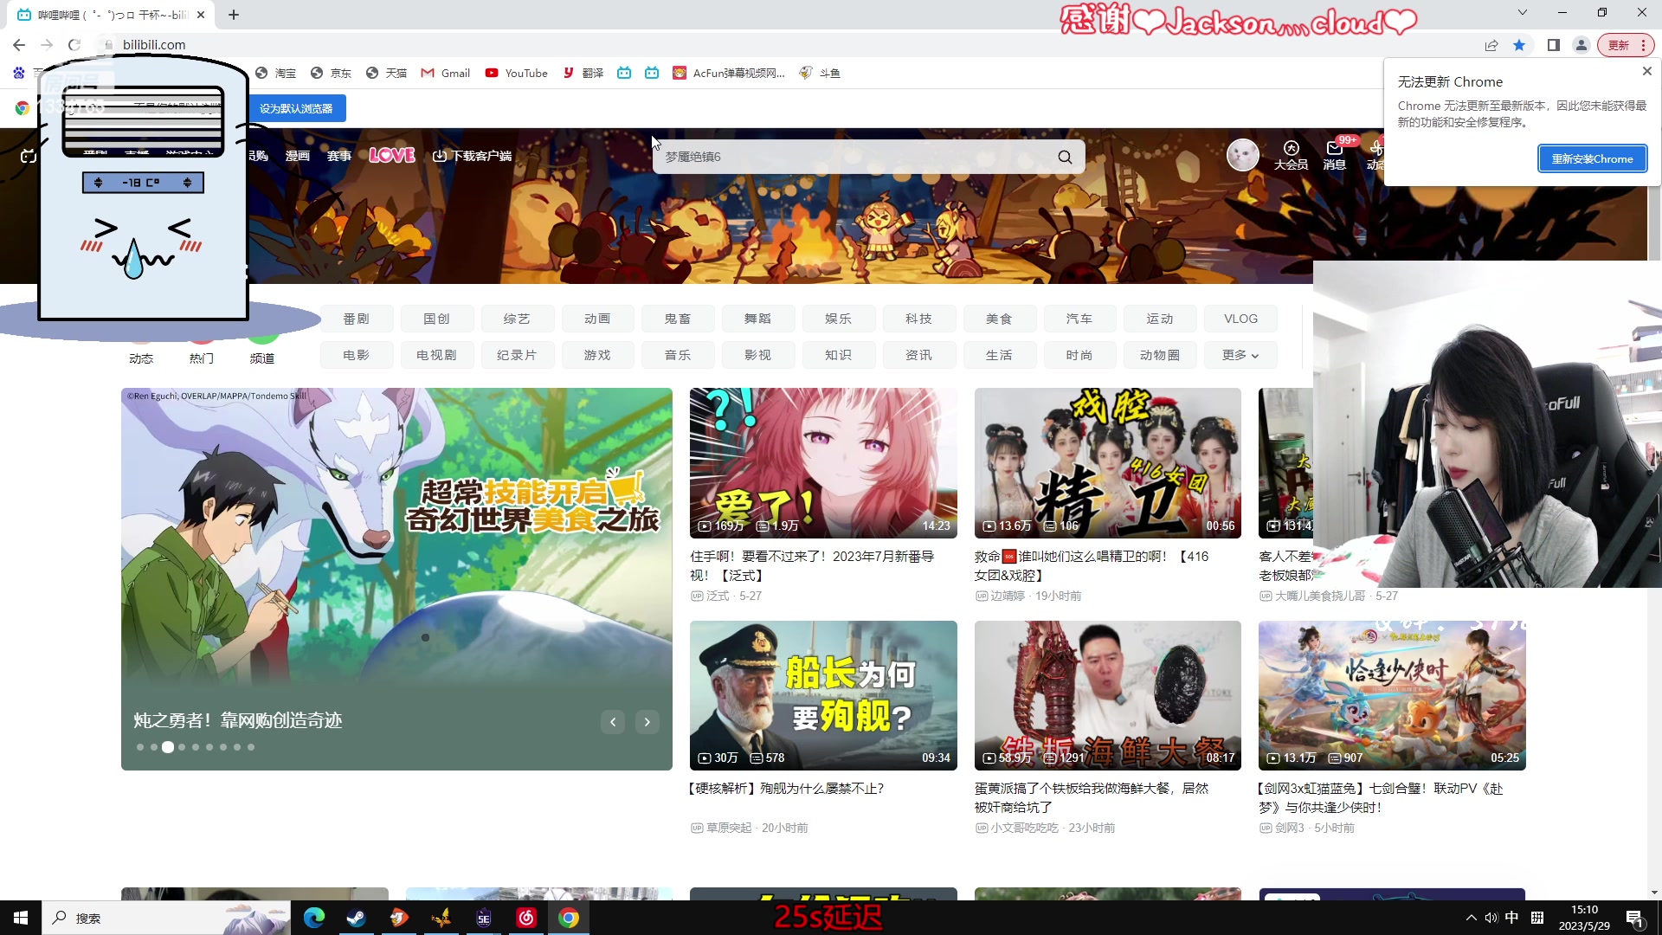Open NetEase Cloud Music from the taskbar

526,918
